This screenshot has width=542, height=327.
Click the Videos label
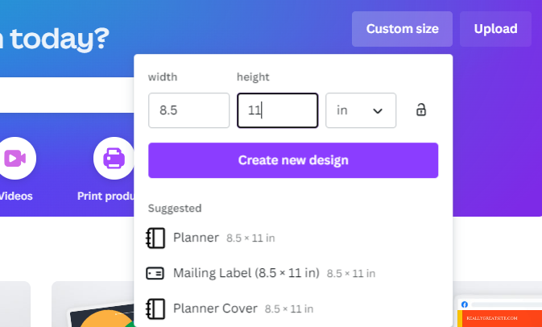coord(15,196)
